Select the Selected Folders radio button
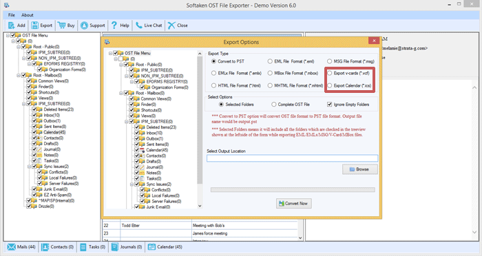Viewport: 482px width, 256px height. pos(221,105)
